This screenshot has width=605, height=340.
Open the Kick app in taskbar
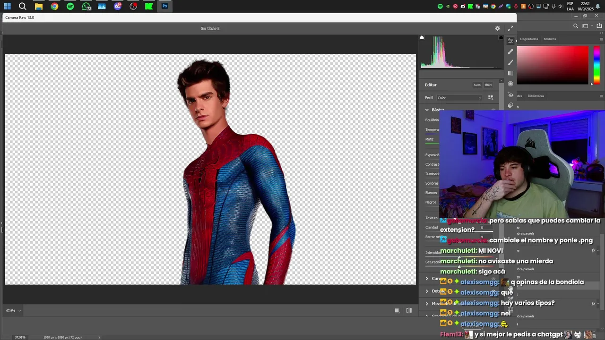pos(149,6)
